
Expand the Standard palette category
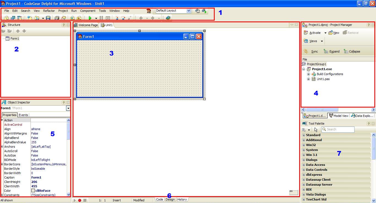[x=304, y=135]
